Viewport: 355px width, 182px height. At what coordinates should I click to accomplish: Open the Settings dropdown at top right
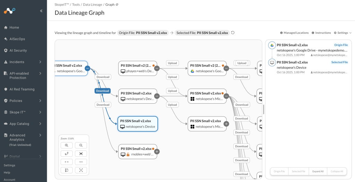pyautogui.click(x=343, y=33)
